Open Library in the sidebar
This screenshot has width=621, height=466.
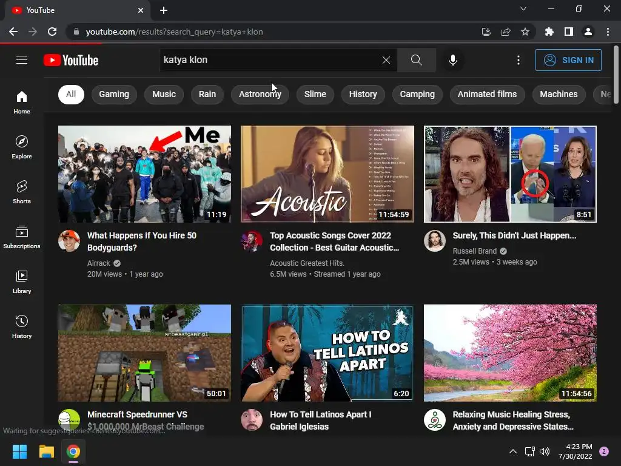click(x=22, y=282)
